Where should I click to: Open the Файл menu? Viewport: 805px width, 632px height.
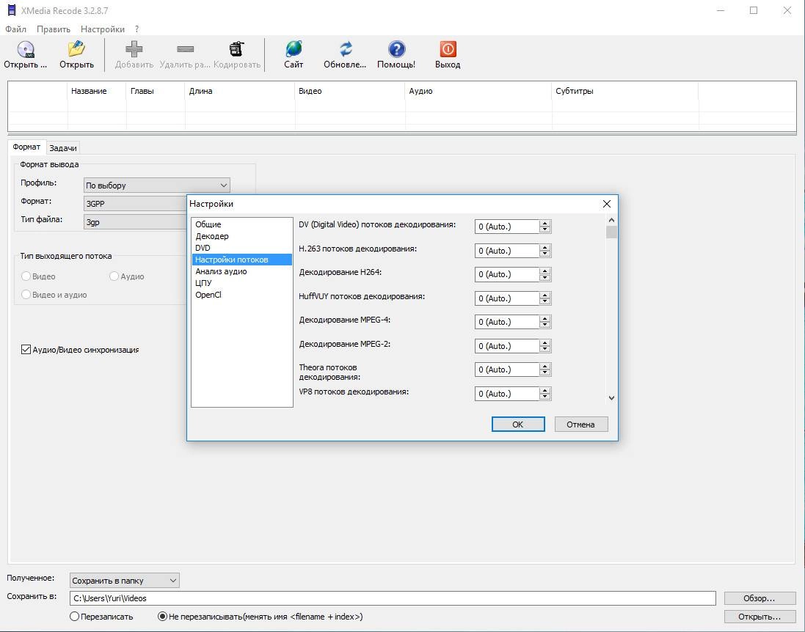16,29
